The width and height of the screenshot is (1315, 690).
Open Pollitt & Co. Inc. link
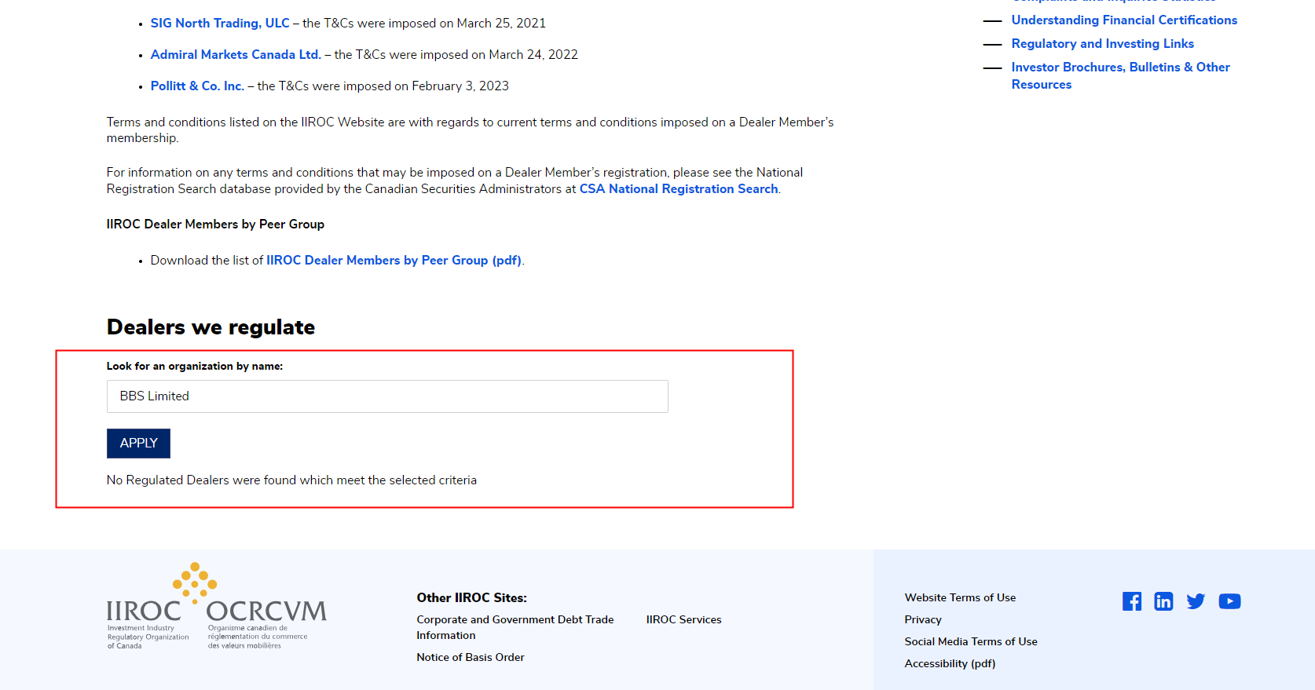[197, 86]
